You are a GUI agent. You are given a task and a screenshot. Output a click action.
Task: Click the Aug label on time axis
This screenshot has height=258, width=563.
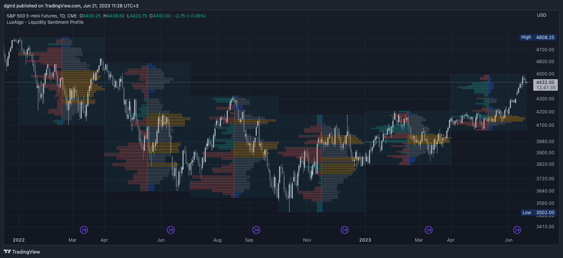pos(217,240)
